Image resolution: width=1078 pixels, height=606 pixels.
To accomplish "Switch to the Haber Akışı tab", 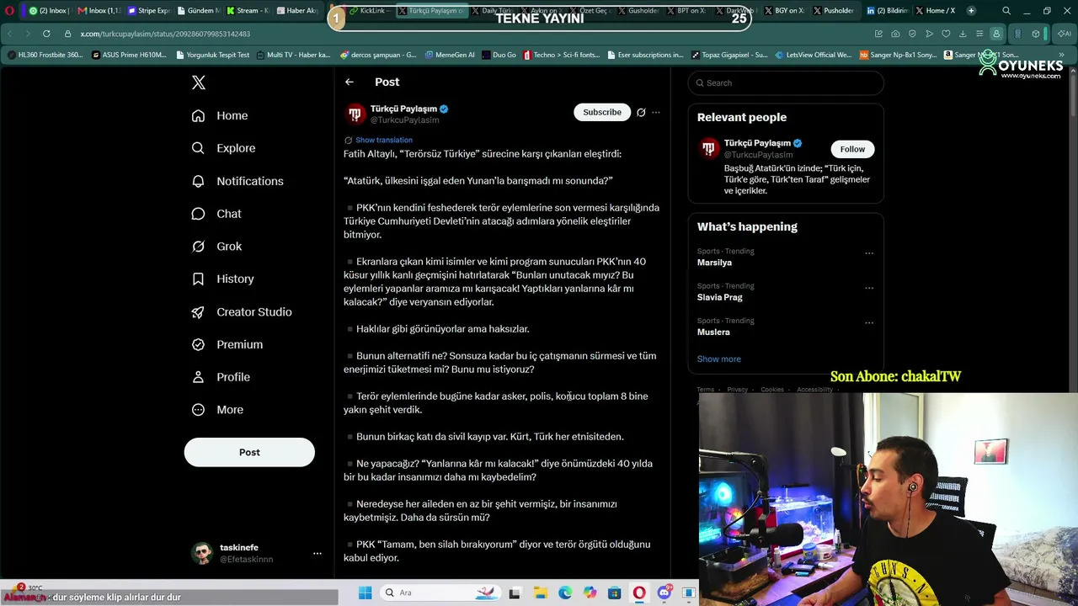I will 296,11.
